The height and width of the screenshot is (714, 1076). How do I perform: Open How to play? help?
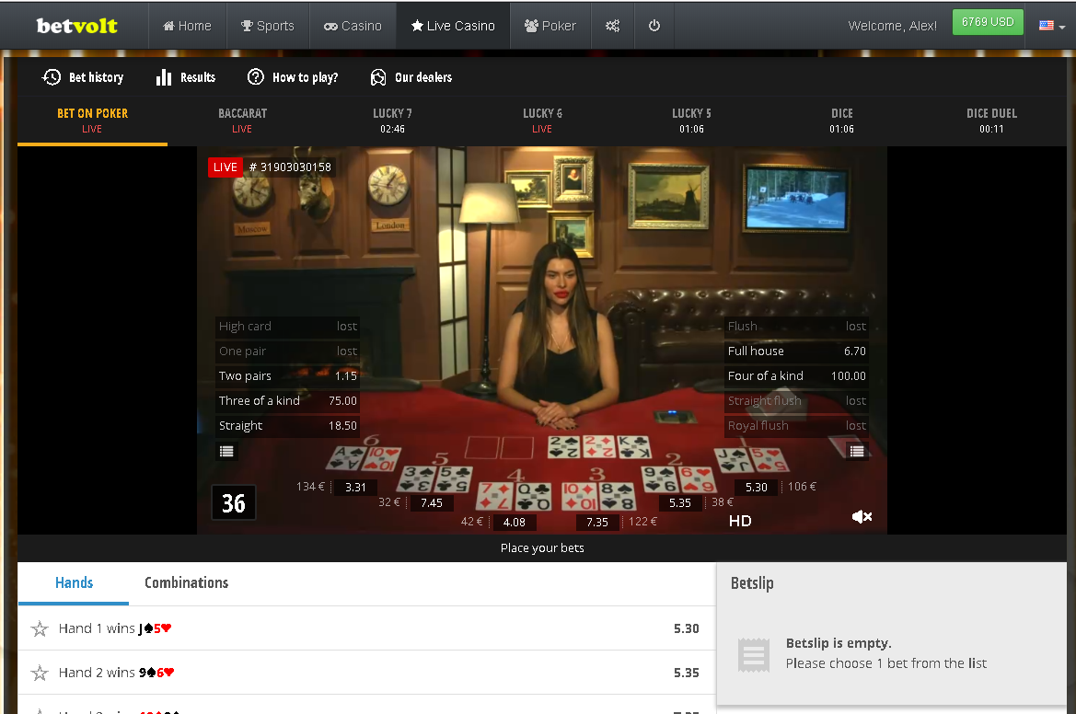click(x=293, y=77)
